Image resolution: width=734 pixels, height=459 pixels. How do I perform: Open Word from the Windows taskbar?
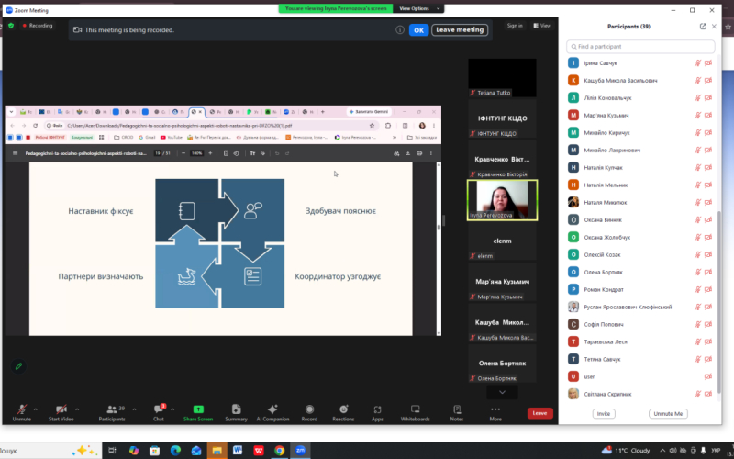[238, 451]
